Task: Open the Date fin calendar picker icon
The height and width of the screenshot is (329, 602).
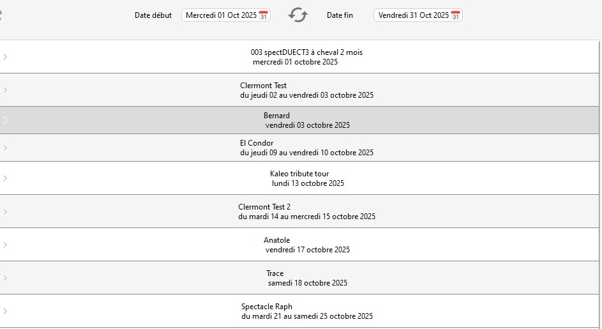Action: 455,15
